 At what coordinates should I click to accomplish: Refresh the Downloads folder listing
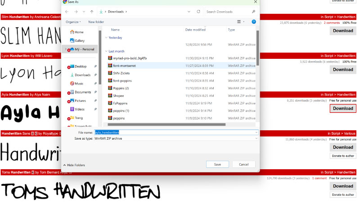coord(198,12)
